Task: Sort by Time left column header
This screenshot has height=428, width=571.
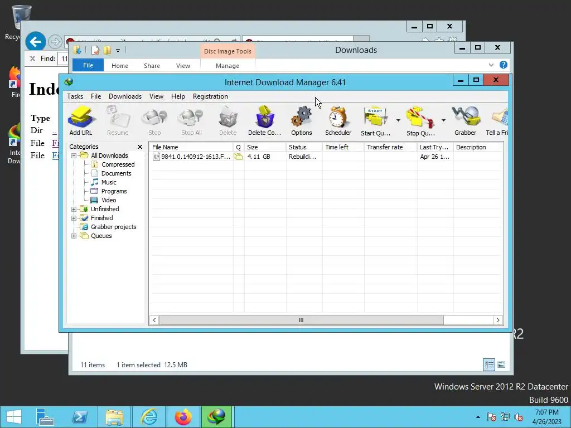Action: coord(343,147)
